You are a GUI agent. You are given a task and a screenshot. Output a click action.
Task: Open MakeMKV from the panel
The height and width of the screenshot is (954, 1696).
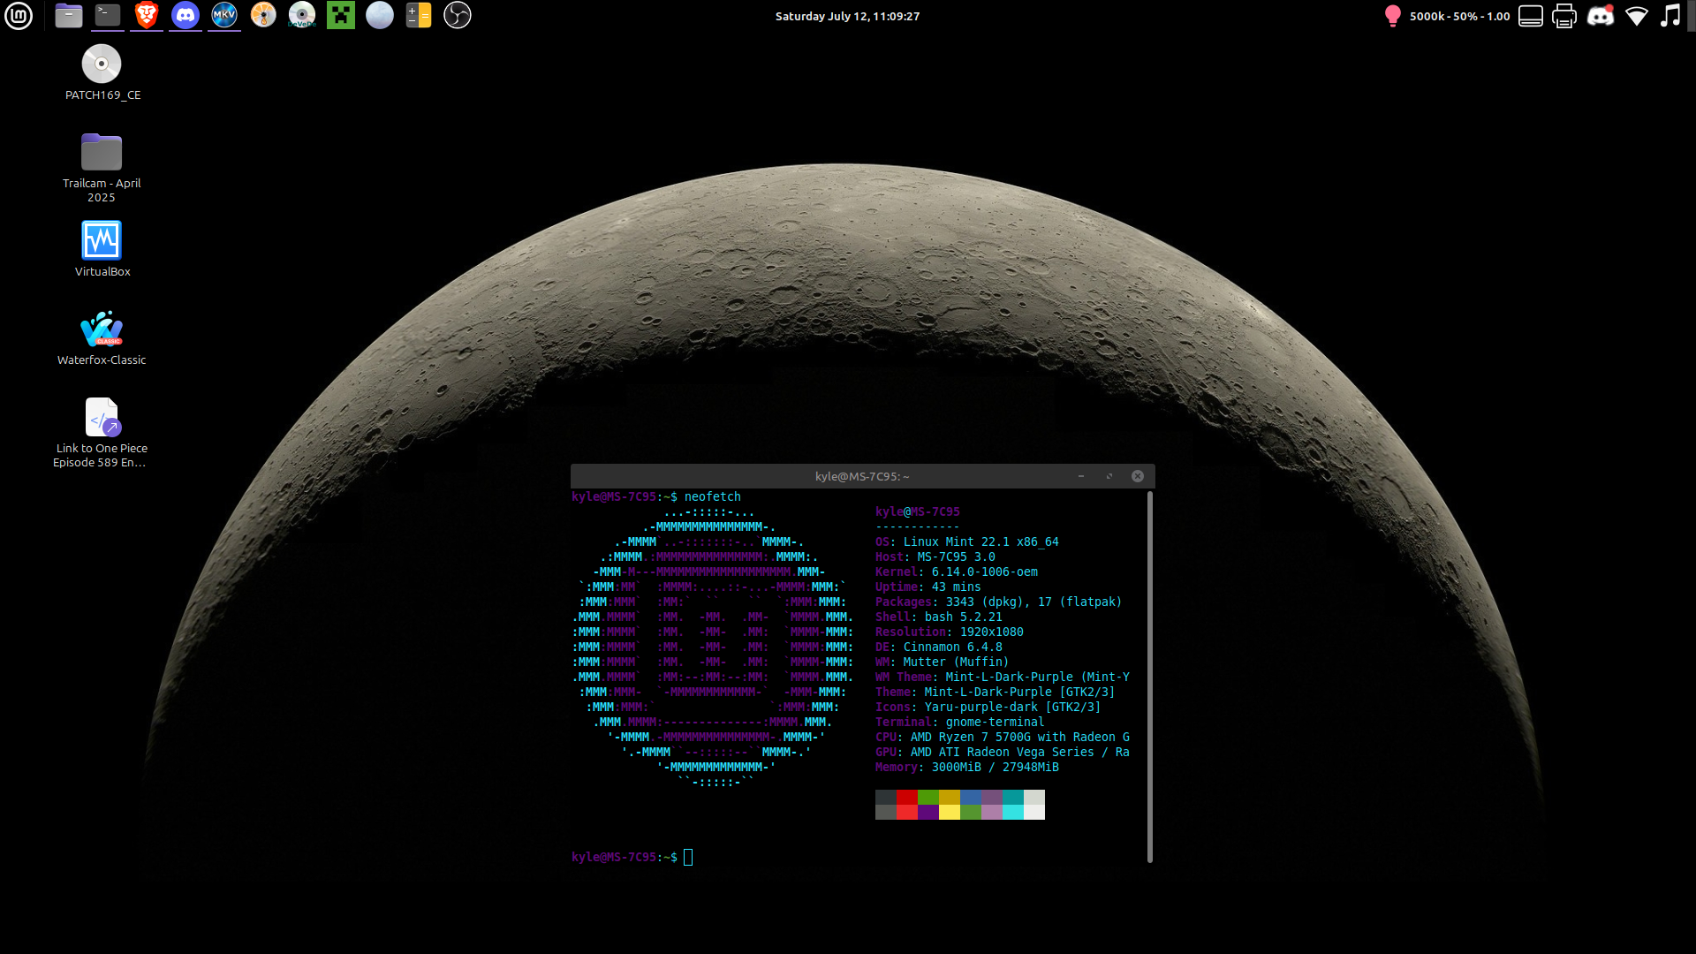click(x=224, y=15)
